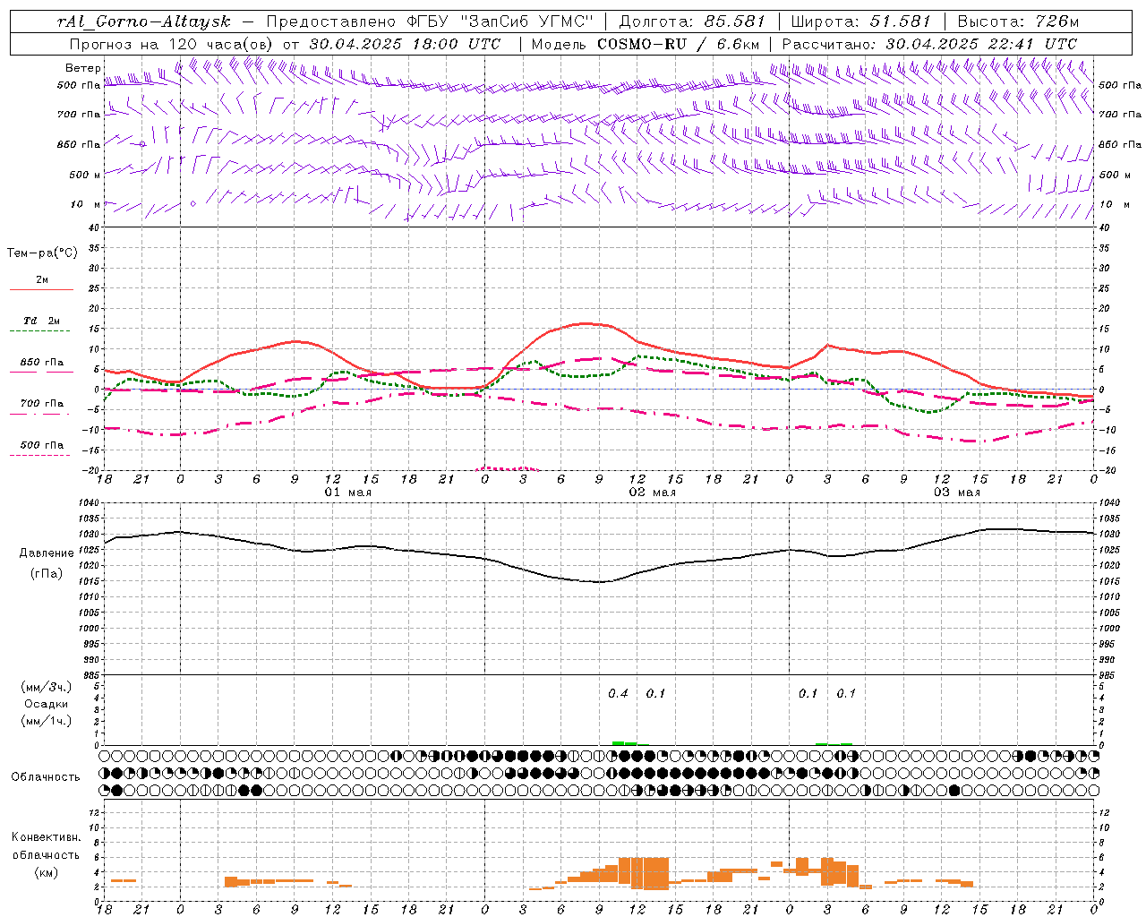Click the 2м temperature legend label

tap(42, 279)
